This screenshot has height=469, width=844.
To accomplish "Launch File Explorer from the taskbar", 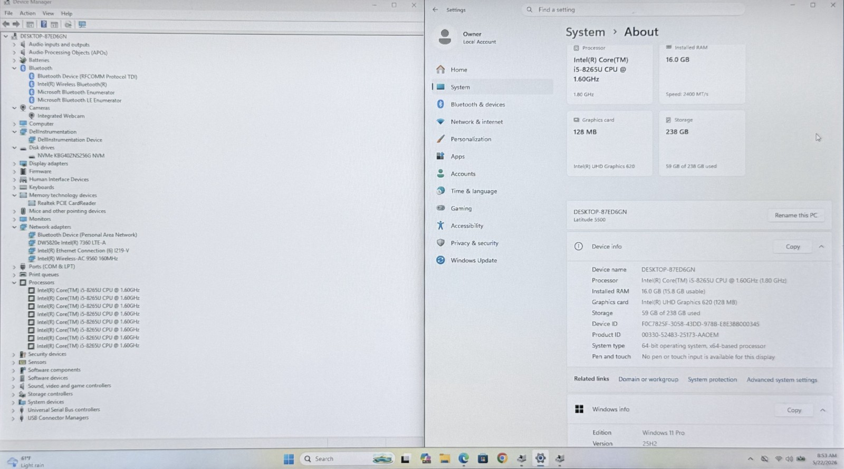I will tap(445, 458).
